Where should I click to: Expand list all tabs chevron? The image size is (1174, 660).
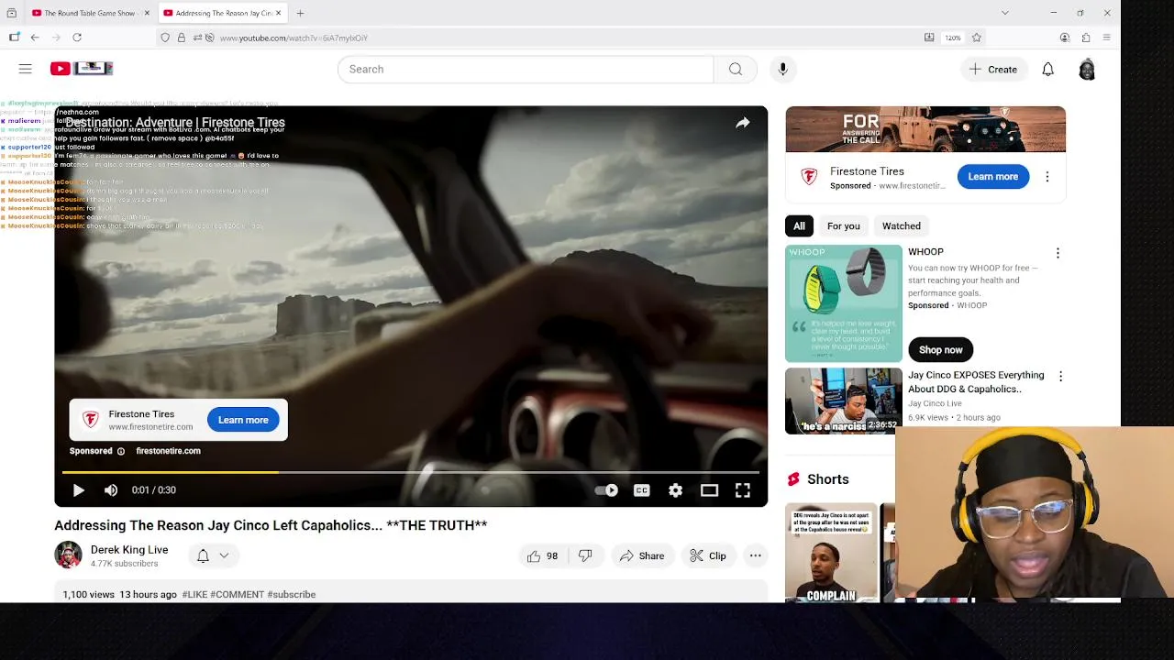tap(1005, 13)
